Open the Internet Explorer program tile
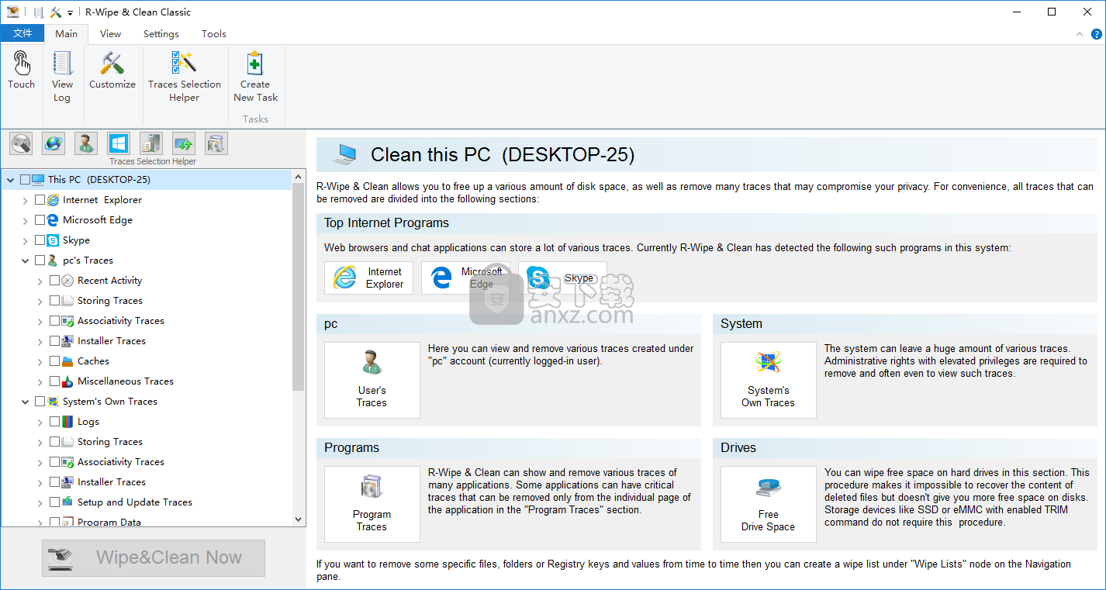Image resolution: width=1106 pixels, height=590 pixels. (x=368, y=278)
